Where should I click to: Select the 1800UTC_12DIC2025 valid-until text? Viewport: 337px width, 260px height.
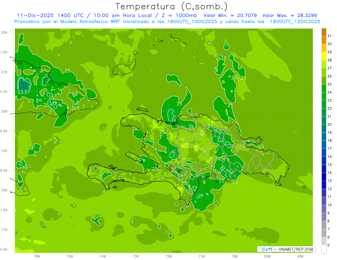(x=295, y=21)
